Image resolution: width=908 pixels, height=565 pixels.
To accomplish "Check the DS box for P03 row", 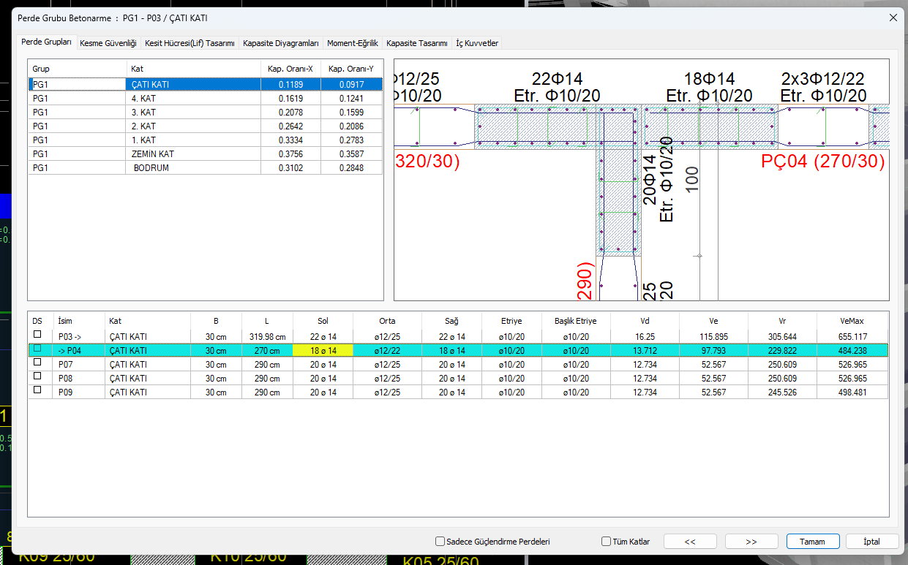I will tap(37, 335).
